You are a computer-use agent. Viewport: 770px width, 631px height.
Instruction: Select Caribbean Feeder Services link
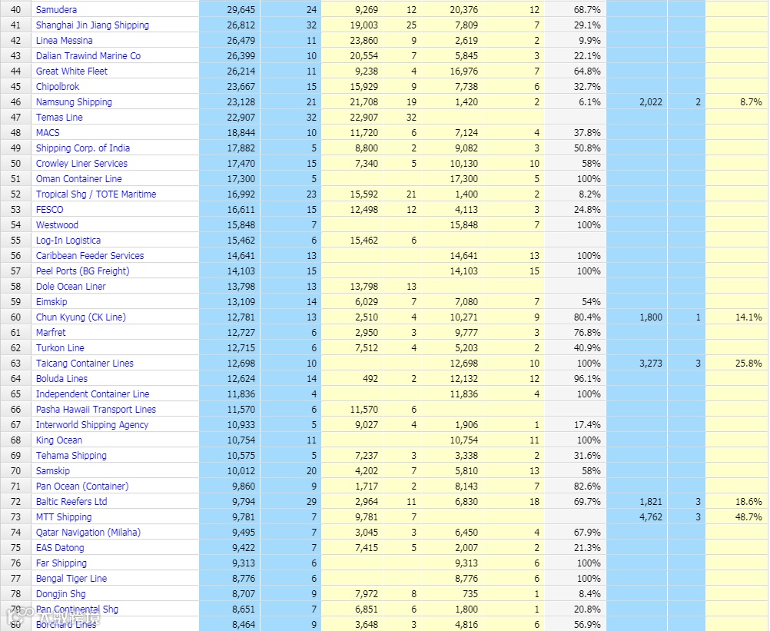pos(90,256)
